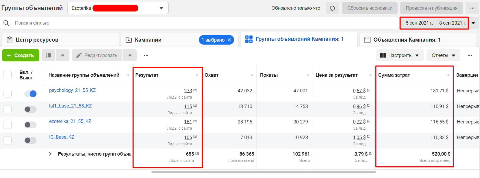Click the refresh data icon
The height and width of the screenshot is (178, 480).
[x=332, y=8]
